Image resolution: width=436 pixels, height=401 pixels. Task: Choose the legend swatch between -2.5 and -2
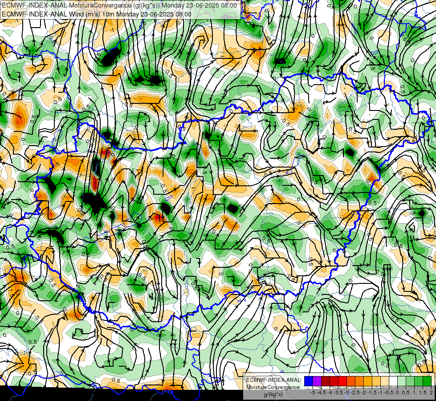[359, 381]
